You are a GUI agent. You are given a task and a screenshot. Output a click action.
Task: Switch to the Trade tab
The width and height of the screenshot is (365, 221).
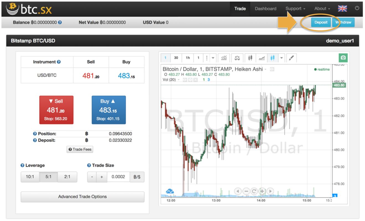[x=240, y=9]
